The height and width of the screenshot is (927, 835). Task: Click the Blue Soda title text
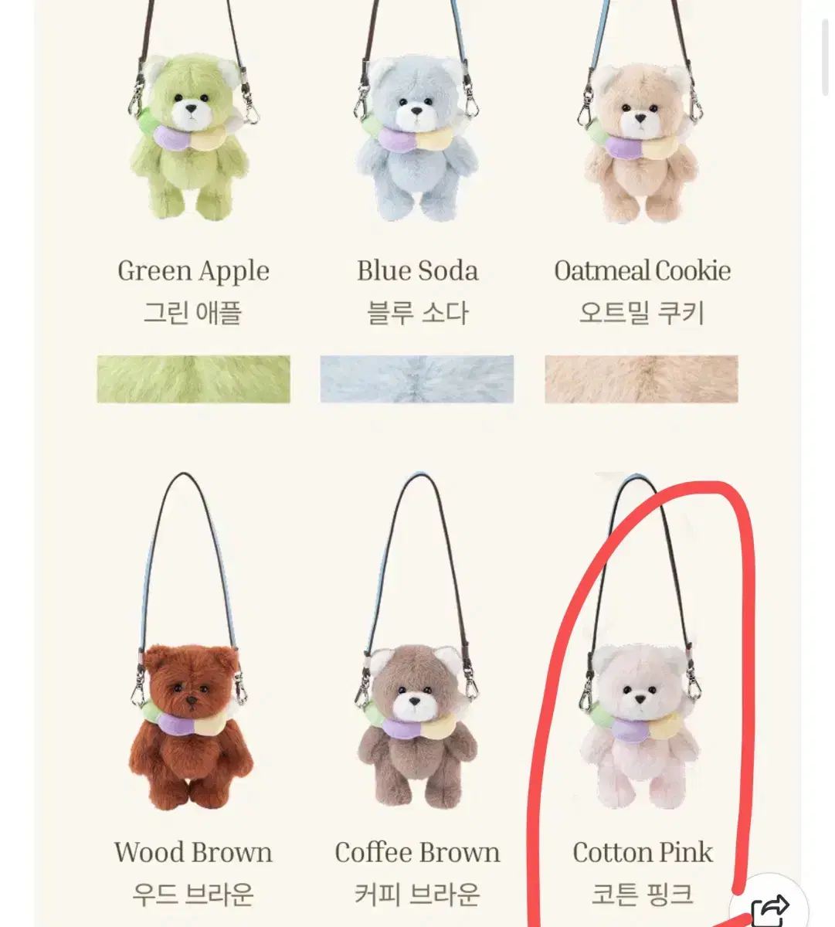(x=417, y=270)
